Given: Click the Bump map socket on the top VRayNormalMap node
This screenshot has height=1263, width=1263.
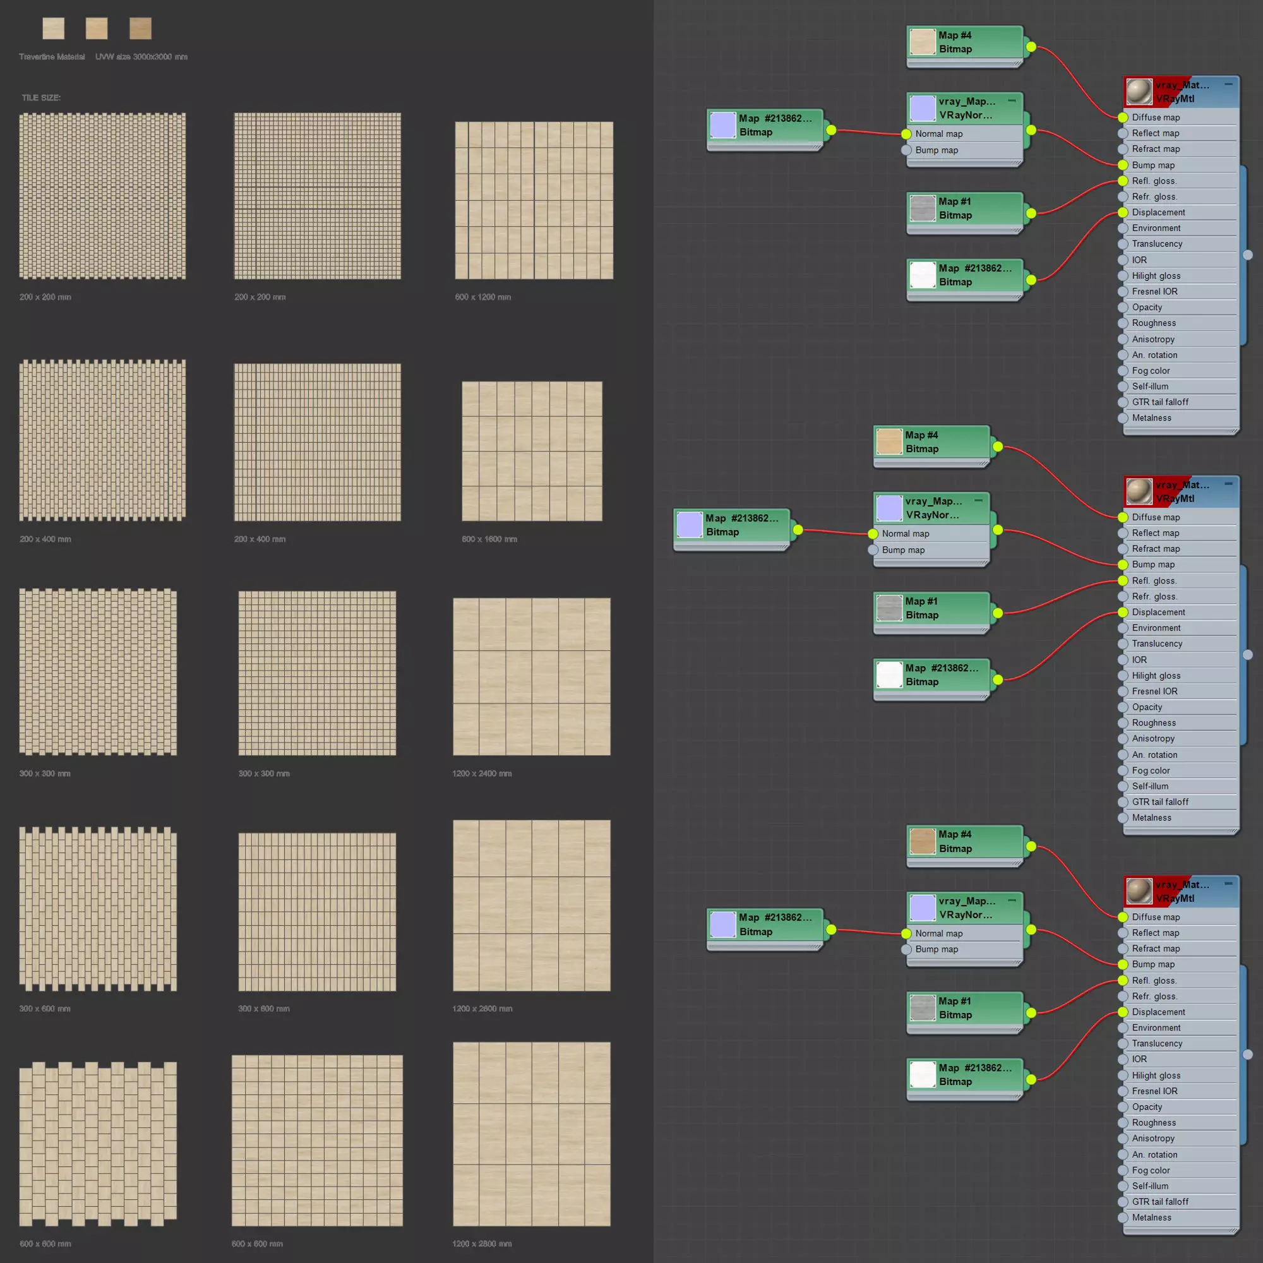Looking at the screenshot, I should (x=906, y=150).
